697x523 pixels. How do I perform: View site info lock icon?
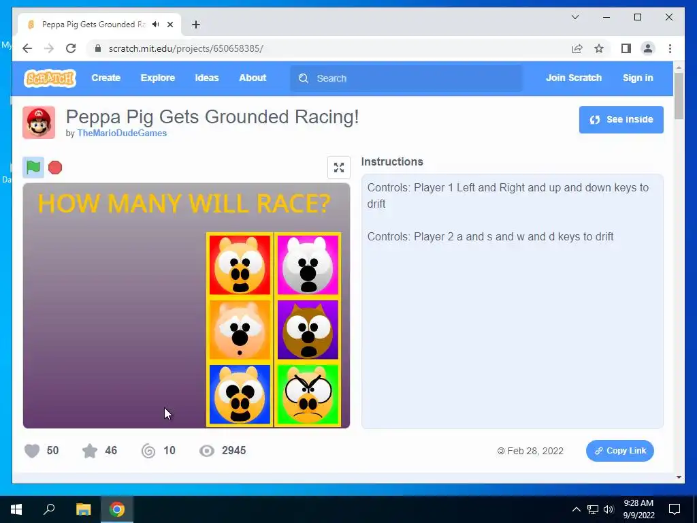click(x=98, y=48)
